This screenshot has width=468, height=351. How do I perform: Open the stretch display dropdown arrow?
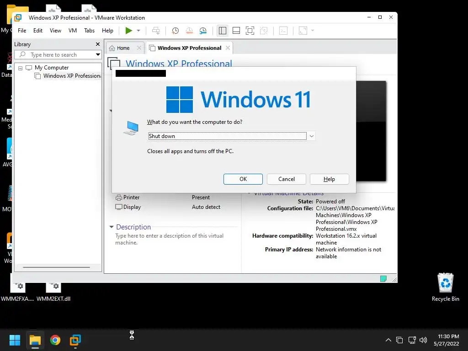[313, 31]
